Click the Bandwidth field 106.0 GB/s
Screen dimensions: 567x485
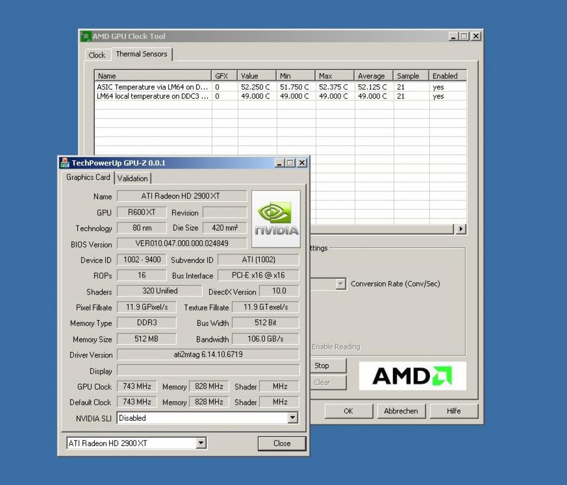[x=266, y=339]
